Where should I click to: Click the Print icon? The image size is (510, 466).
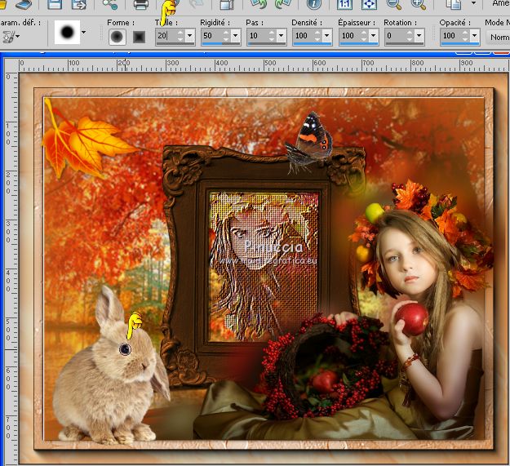141,4
